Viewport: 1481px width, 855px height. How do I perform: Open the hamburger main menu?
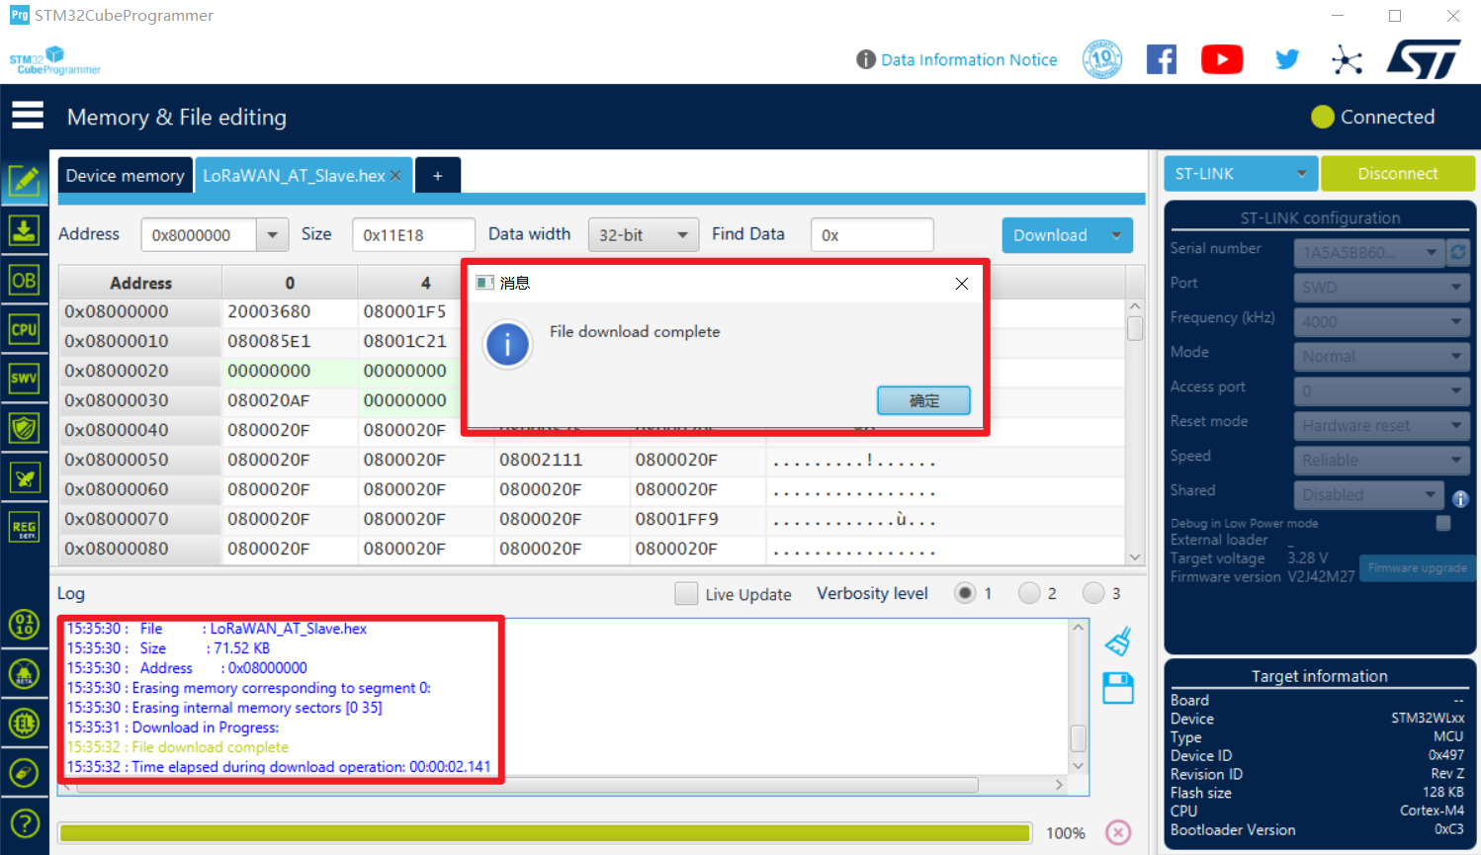click(x=28, y=116)
